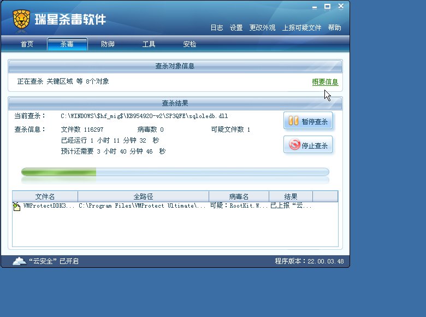Select the 杀毒 tab
The height and width of the screenshot is (317, 426).
tap(67, 44)
